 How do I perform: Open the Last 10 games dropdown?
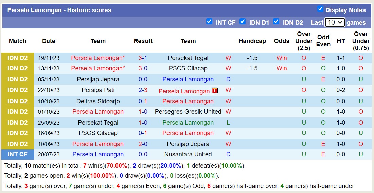tap(335, 23)
